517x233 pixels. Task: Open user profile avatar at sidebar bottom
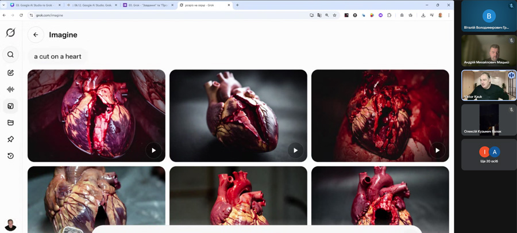[10, 224]
